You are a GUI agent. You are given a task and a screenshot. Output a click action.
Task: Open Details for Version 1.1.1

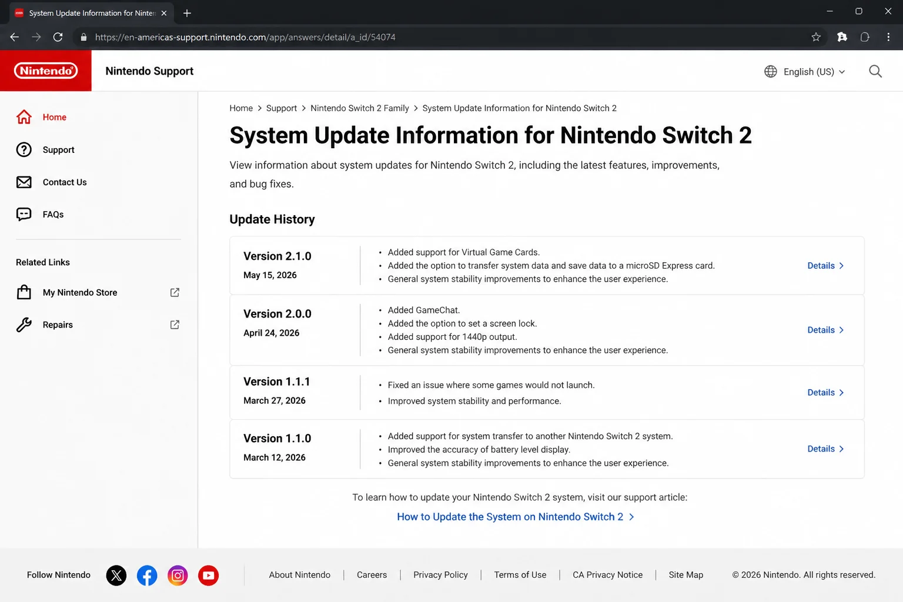pos(825,392)
